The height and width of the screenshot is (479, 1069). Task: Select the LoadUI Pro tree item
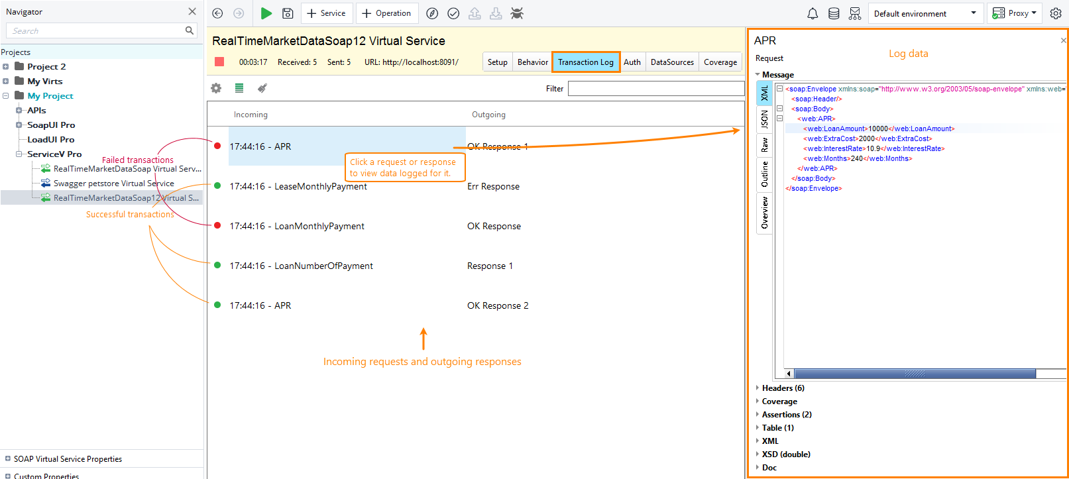point(50,139)
